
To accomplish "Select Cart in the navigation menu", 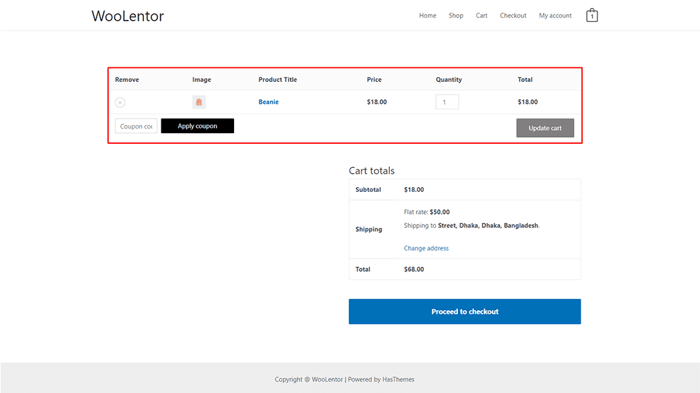I will (x=481, y=15).
